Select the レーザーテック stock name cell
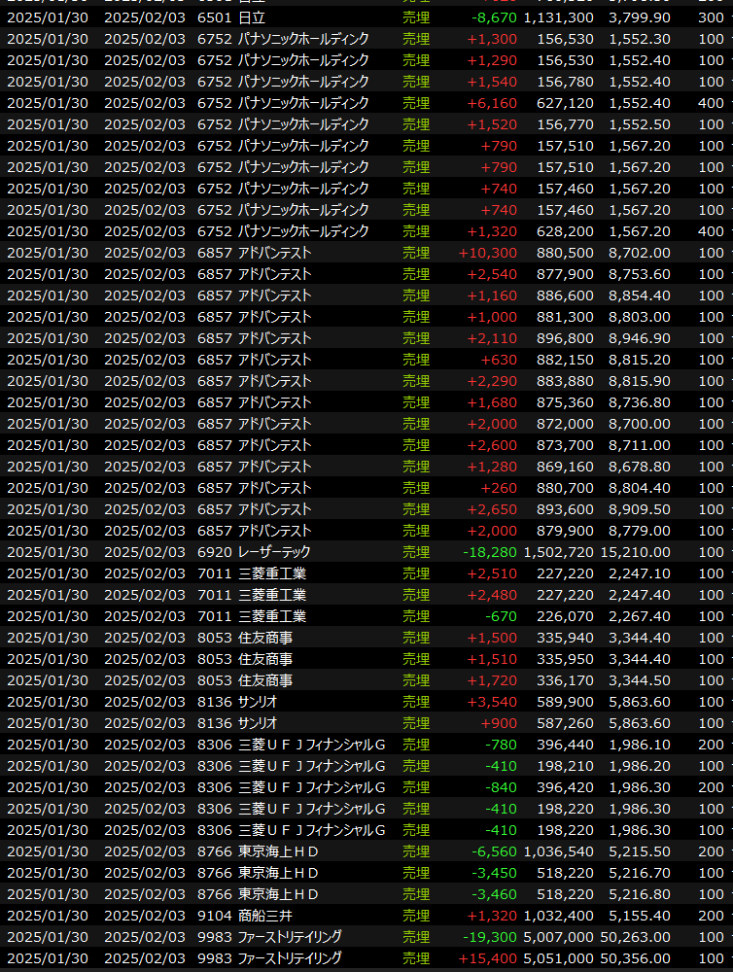 (x=274, y=552)
